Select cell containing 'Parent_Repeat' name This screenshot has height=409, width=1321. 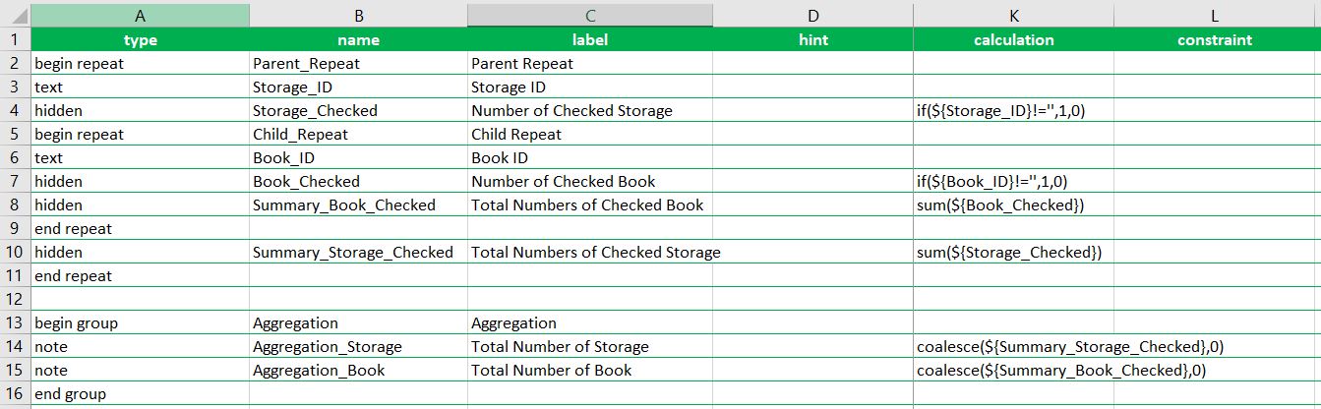coord(358,63)
